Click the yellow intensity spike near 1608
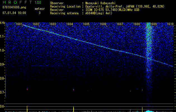Viewport: 176px width, 112px height. [142, 109]
